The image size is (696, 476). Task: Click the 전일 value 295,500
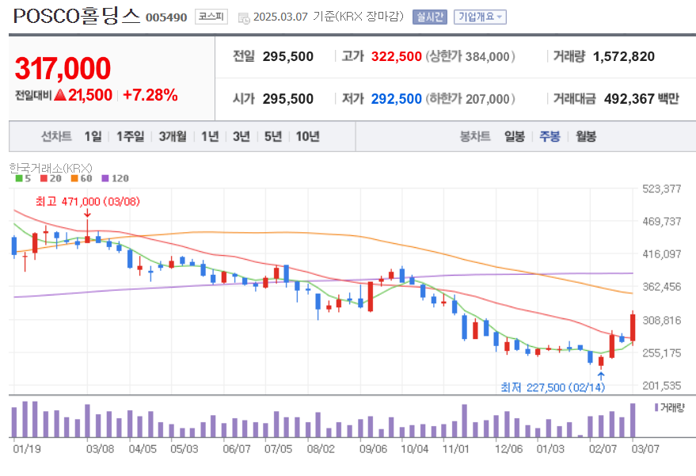click(288, 56)
